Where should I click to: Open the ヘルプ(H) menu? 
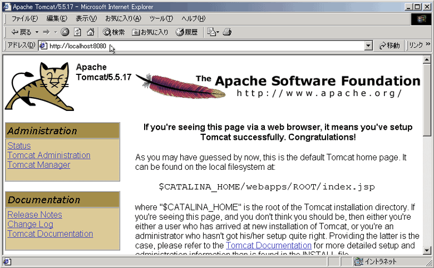pos(193,18)
